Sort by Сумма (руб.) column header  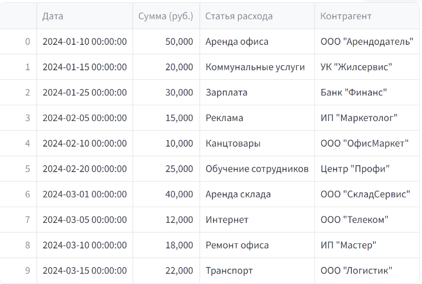[x=166, y=16]
